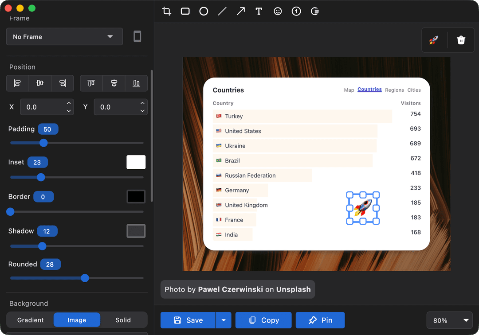479x335 pixels.
Task: Select the Rectangle annotation tool
Action: click(x=185, y=11)
